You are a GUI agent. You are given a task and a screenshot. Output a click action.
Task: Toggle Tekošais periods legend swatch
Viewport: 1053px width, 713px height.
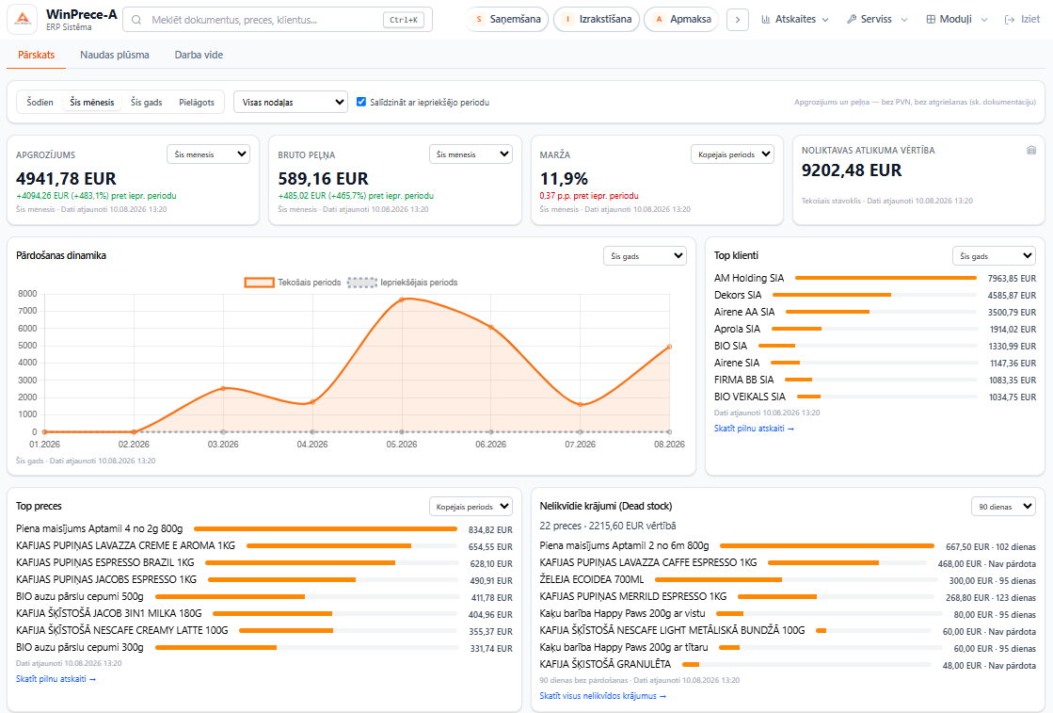(x=259, y=283)
